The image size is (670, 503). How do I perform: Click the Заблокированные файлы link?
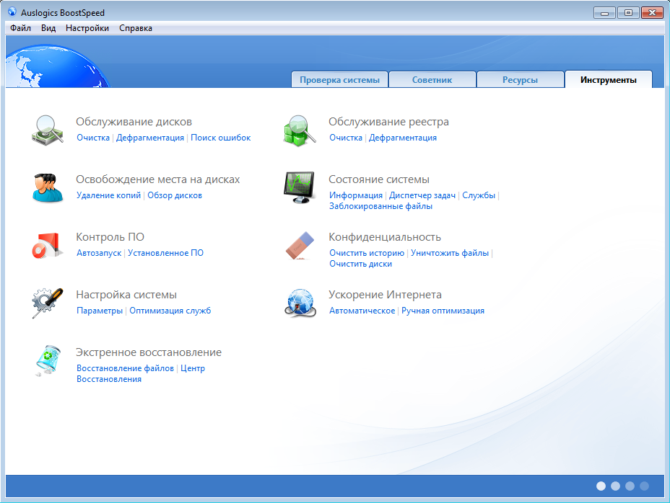click(380, 206)
